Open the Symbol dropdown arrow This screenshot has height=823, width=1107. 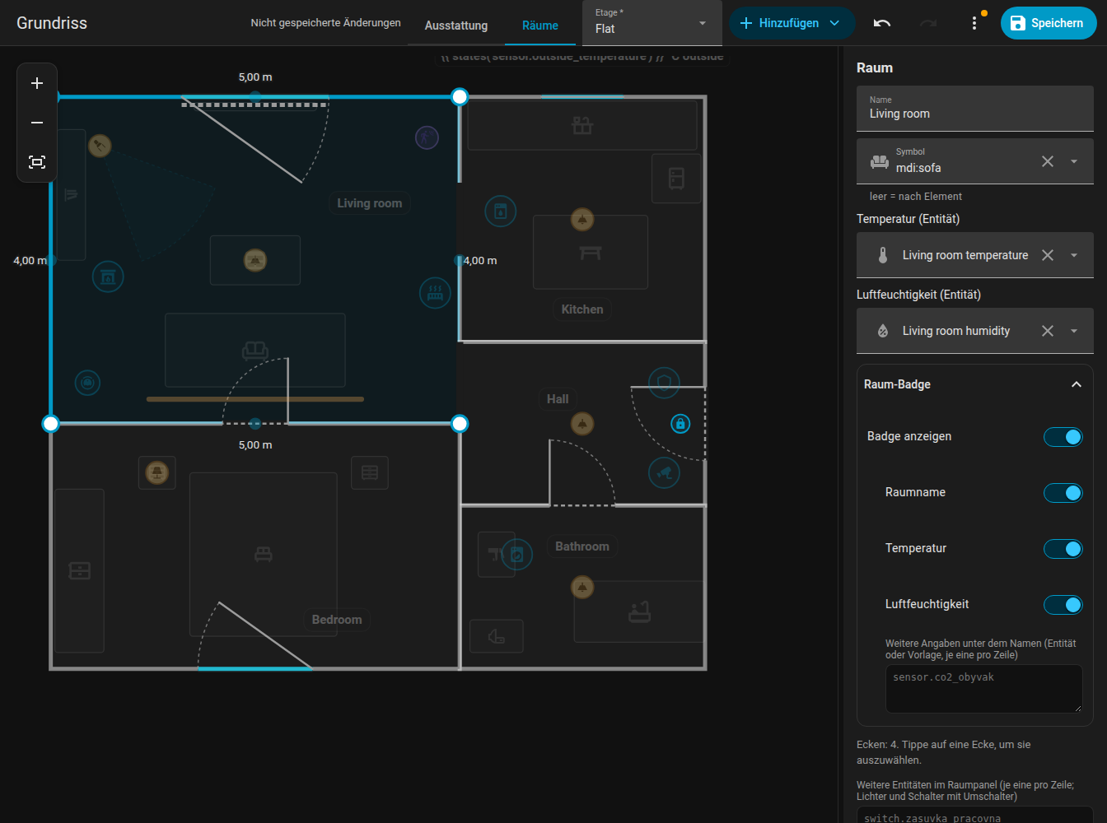[1074, 161]
